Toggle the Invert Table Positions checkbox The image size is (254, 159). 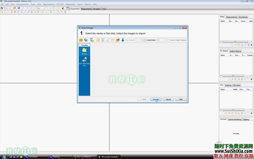tap(169, 40)
